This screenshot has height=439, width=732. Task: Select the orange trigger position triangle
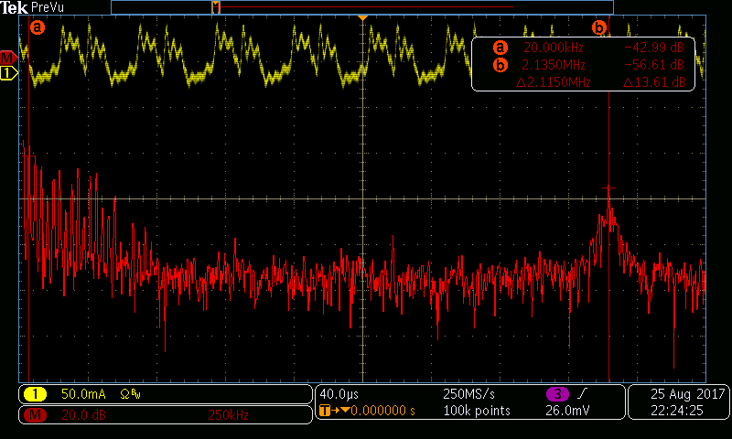coord(363,19)
